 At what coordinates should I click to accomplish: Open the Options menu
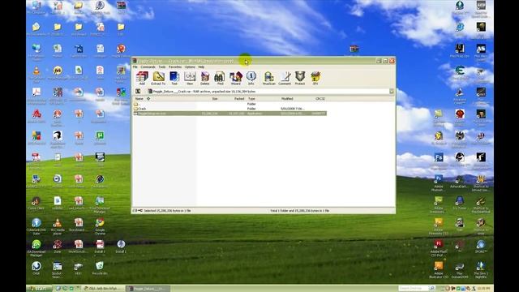point(190,67)
